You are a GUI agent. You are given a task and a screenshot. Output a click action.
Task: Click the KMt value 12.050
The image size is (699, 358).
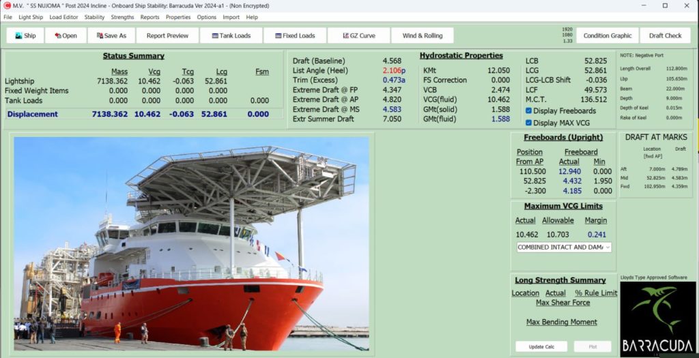click(498, 70)
